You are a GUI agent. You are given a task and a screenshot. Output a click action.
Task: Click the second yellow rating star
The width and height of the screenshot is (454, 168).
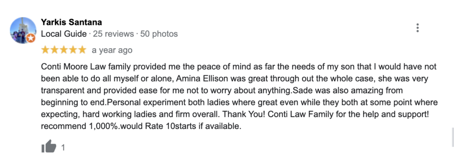(x=55, y=50)
